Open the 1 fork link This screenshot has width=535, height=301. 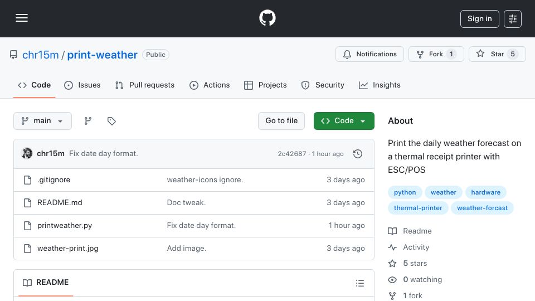point(405,295)
